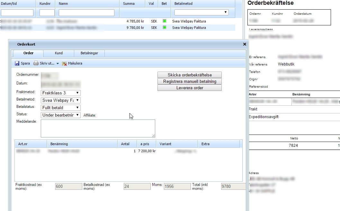Open the Skriv ut dropdown arrow
The image size is (340, 211).
(x=58, y=64)
